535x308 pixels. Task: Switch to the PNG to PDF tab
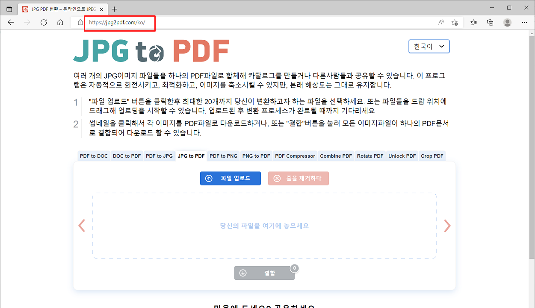pos(256,156)
